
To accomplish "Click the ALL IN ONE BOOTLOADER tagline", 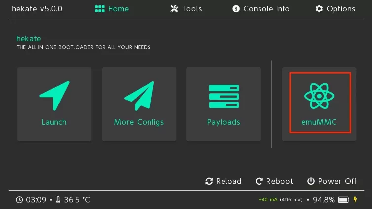I will 83,47.
